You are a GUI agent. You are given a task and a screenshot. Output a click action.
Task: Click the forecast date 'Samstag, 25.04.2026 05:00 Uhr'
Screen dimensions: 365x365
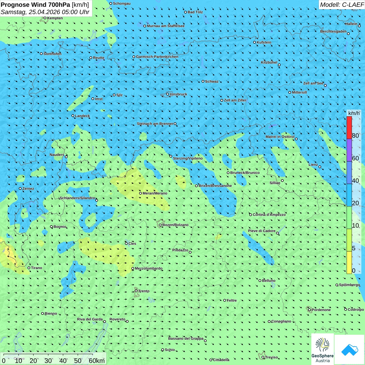(45, 12)
